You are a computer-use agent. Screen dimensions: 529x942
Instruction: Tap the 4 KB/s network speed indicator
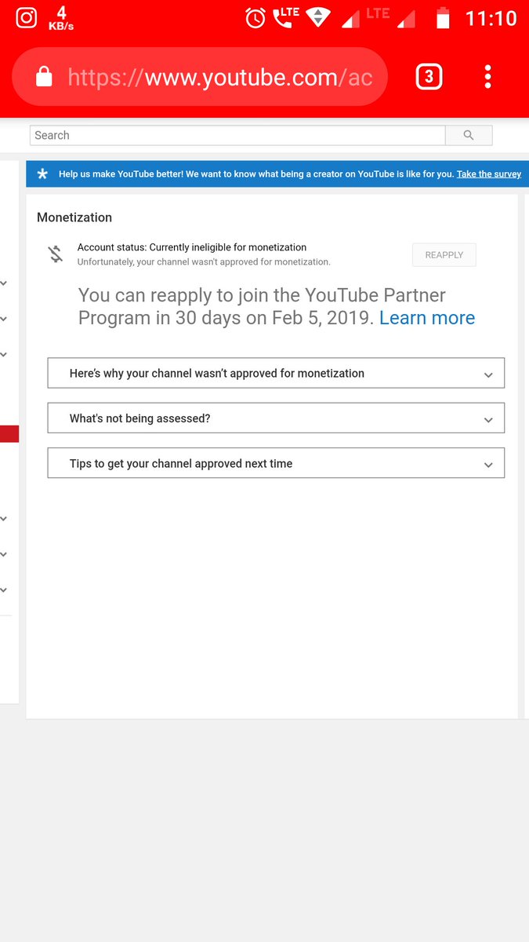(x=62, y=17)
